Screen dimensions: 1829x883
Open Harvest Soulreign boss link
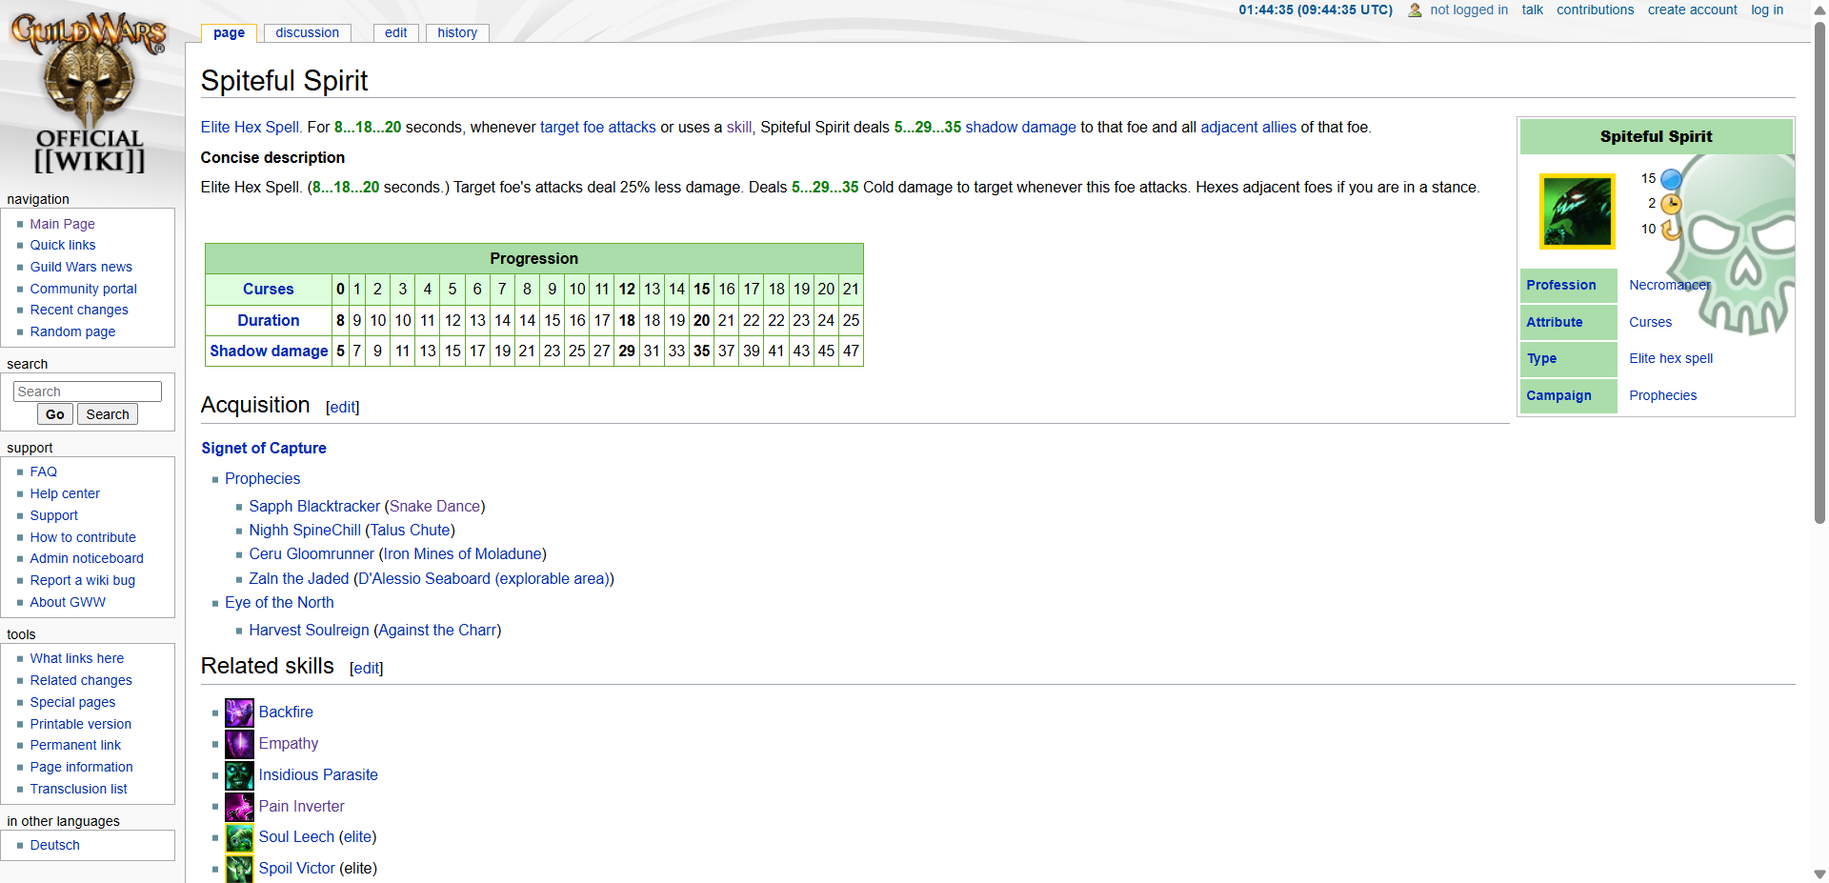pos(309,630)
